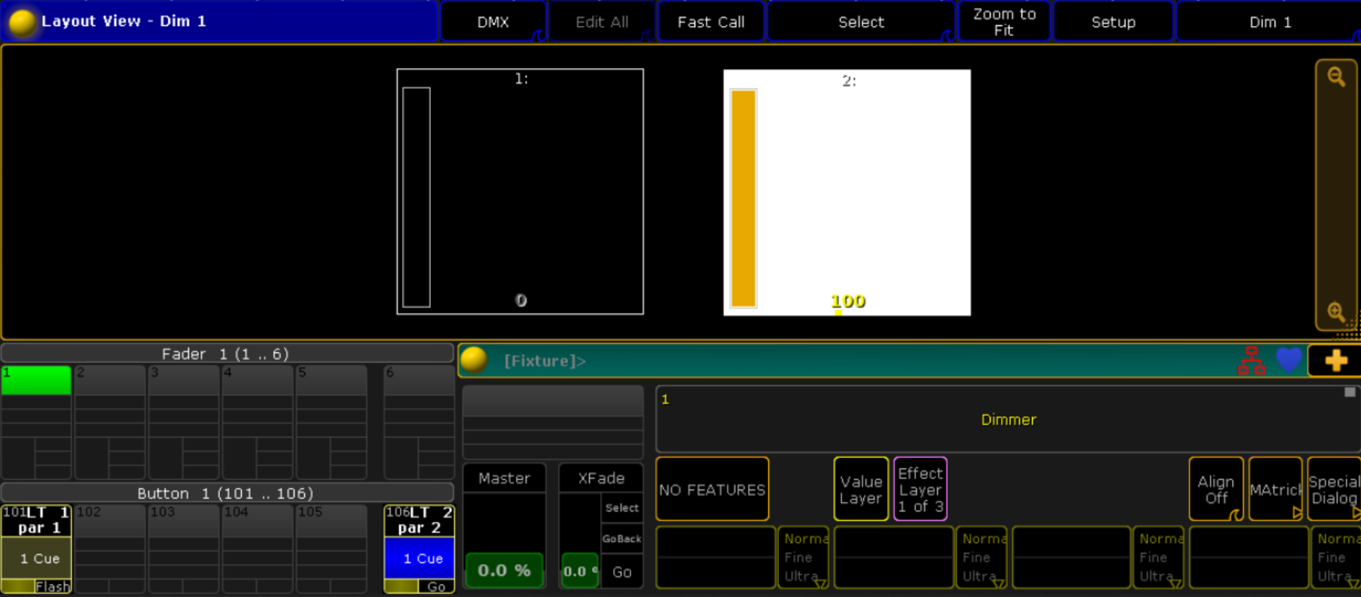
Task: Click the Button 1 (101 .. 106) page header
Action: [226, 493]
